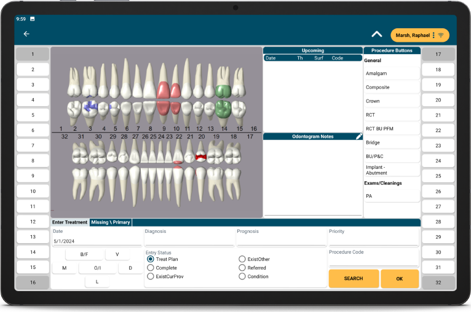The image size is (471, 312).
Task: Switch to the Enter Treatment tab
Action: (69, 222)
